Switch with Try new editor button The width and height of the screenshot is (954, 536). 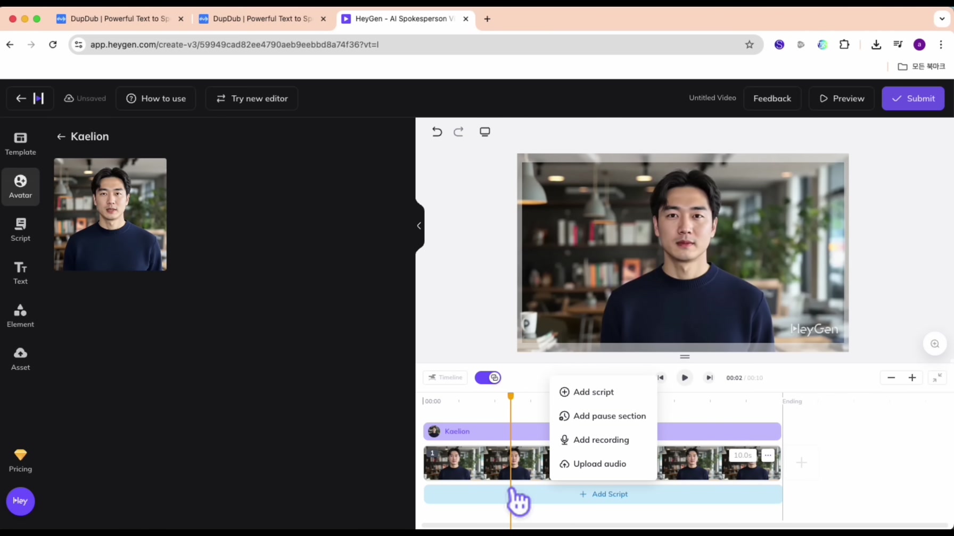point(252,98)
